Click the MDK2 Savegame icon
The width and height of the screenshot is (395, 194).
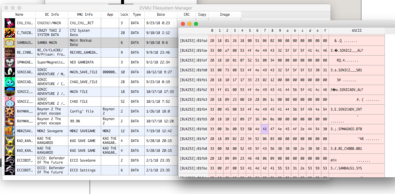(10, 131)
